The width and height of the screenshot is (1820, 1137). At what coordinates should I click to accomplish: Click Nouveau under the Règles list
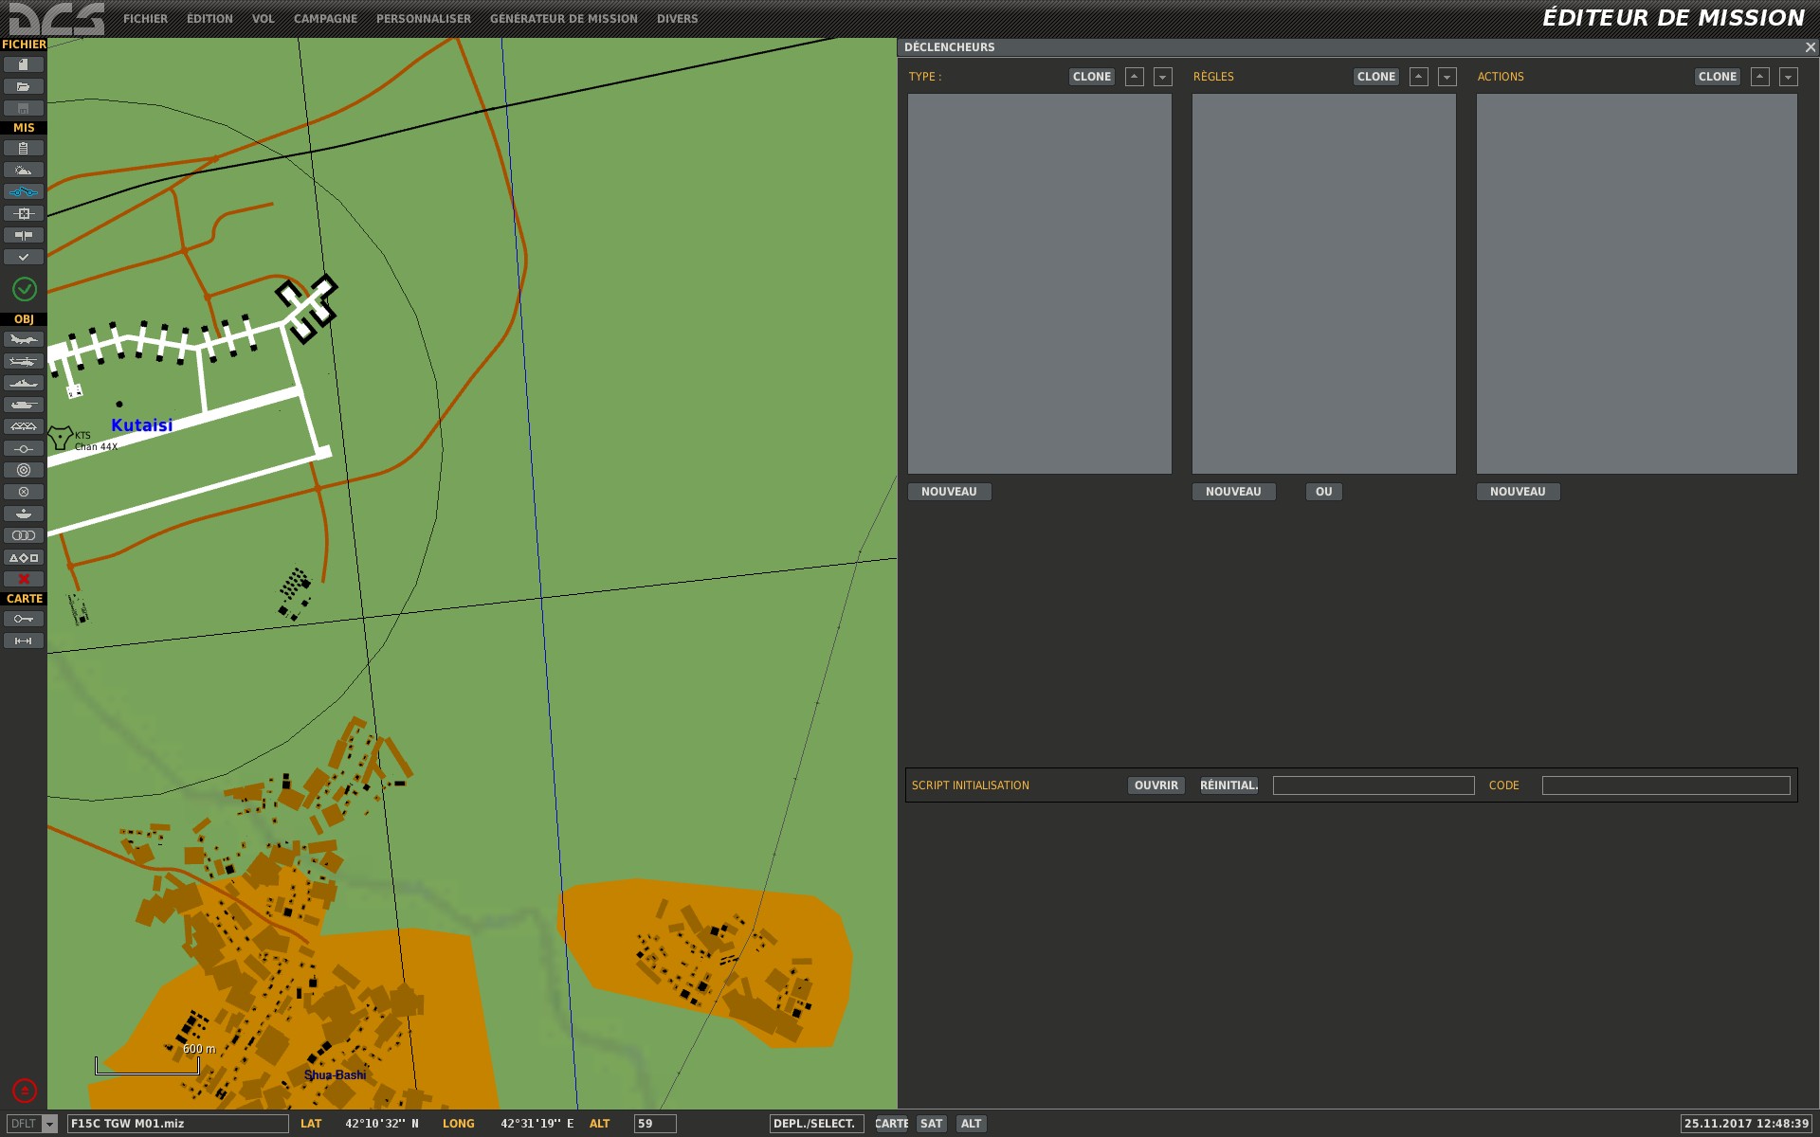(1233, 492)
